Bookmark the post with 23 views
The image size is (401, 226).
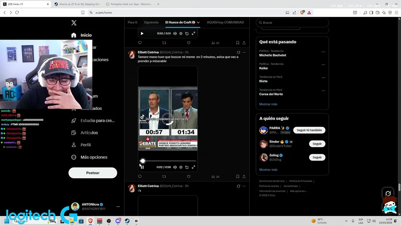point(238,43)
